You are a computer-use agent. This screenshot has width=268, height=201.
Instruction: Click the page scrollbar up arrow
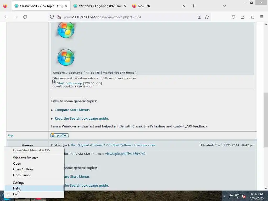(266, 24)
